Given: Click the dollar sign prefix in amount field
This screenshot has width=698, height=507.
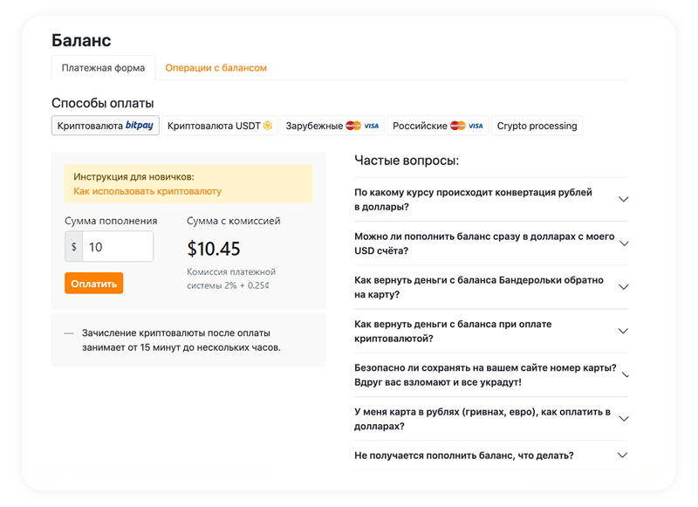Looking at the screenshot, I should [x=74, y=247].
